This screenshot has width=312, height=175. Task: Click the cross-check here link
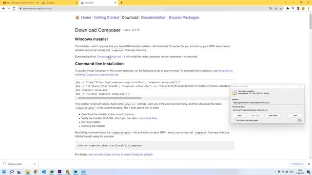(x=147, y=118)
